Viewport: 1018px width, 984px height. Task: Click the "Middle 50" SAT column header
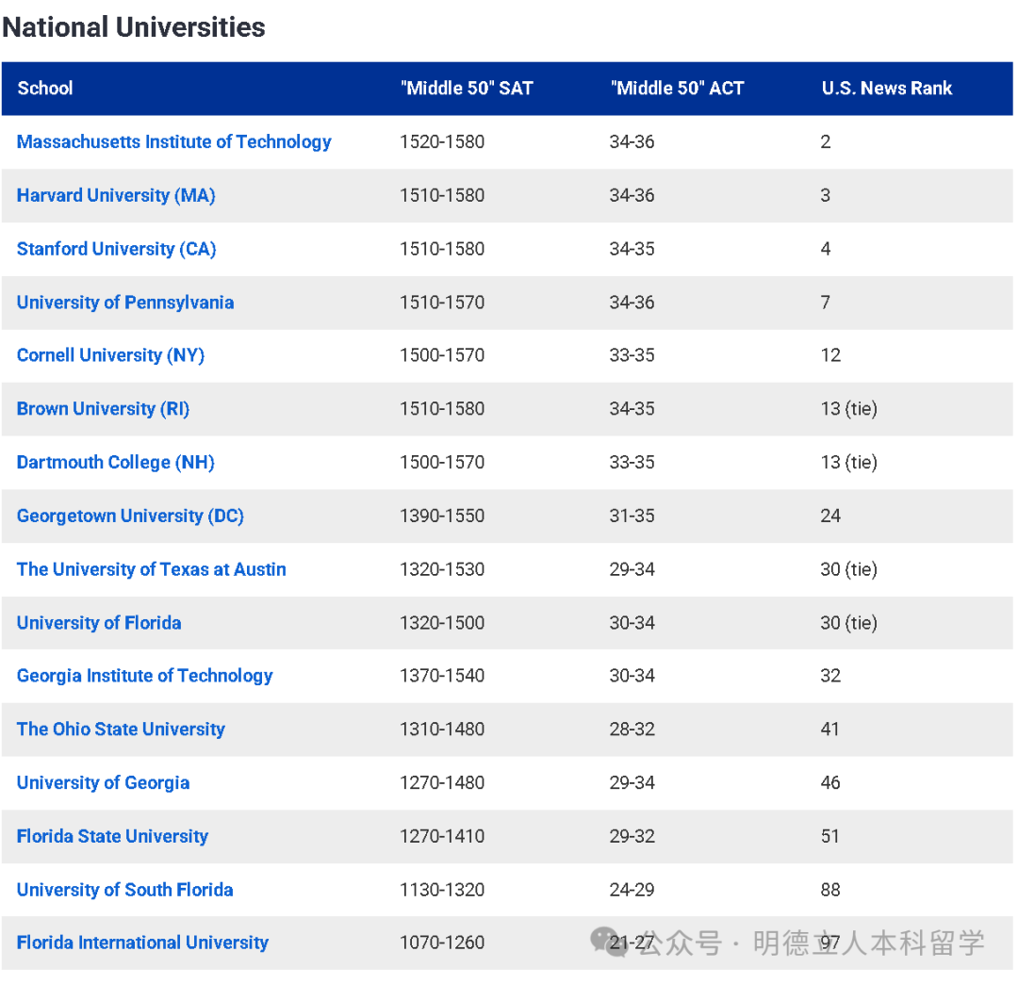click(x=467, y=89)
